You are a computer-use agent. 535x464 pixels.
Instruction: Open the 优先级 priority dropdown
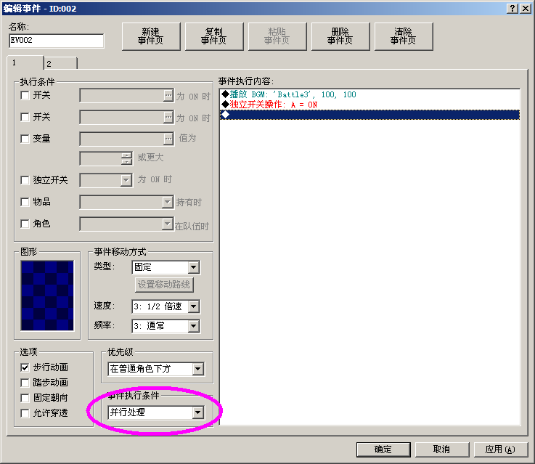198,369
